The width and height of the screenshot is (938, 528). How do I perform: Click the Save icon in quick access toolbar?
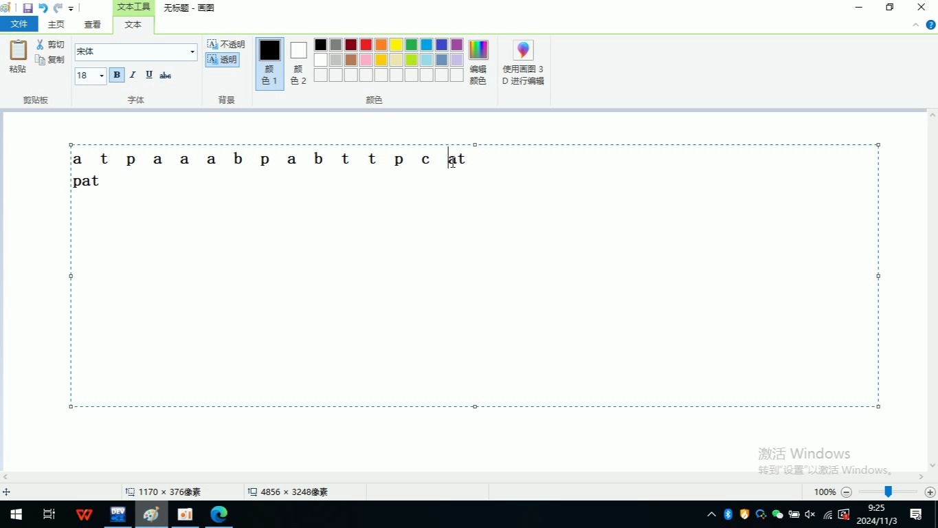(28, 8)
